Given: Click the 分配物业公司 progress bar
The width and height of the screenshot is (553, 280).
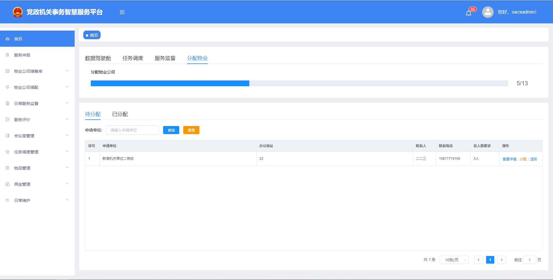Looking at the screenshot, I should (299, 83).
